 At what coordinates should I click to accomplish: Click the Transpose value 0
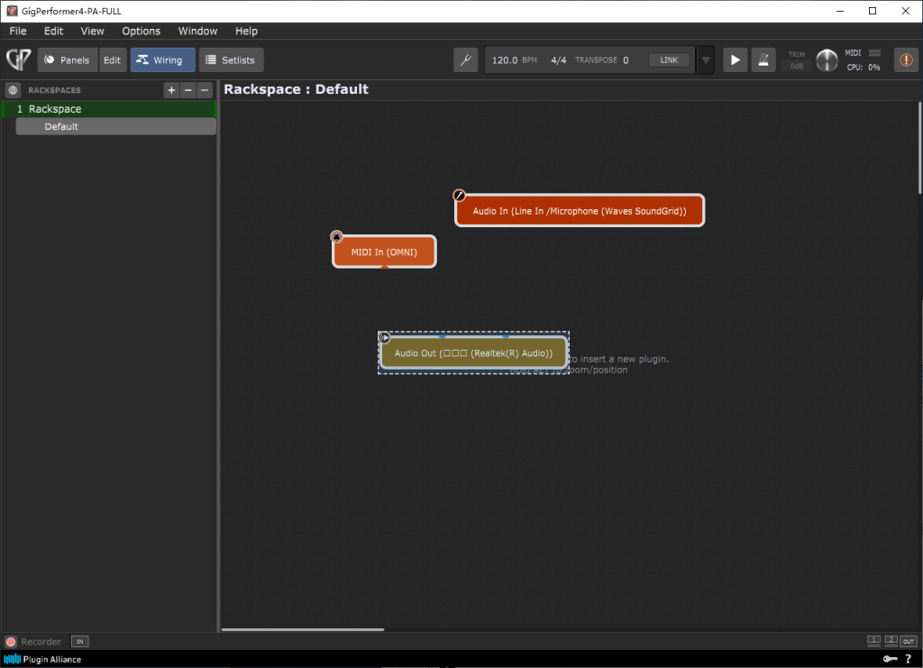pyautogui.click(x=626, y=60)
